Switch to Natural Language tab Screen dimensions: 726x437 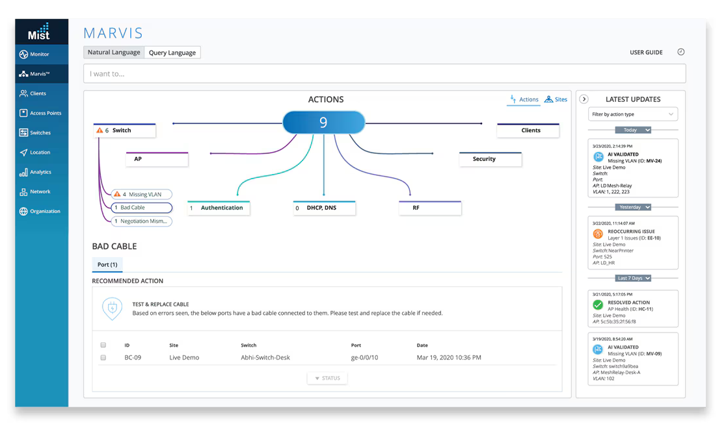tap(114, 52)
